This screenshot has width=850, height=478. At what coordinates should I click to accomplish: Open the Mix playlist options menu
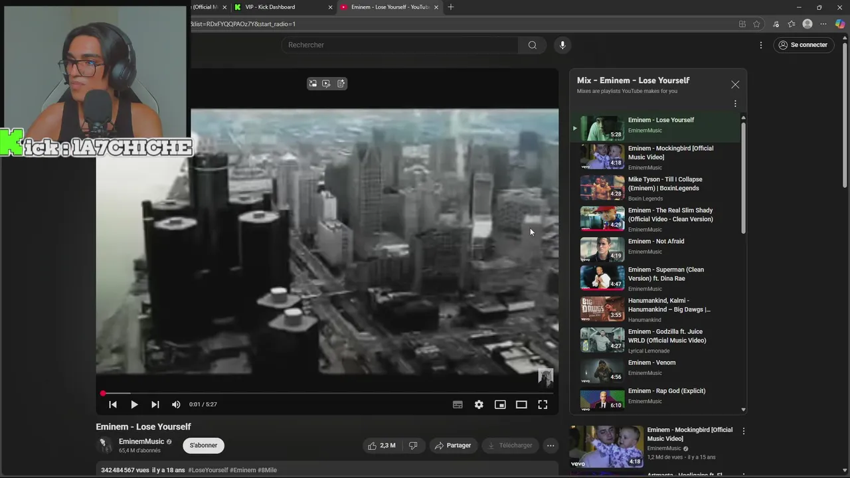(735, 104)
